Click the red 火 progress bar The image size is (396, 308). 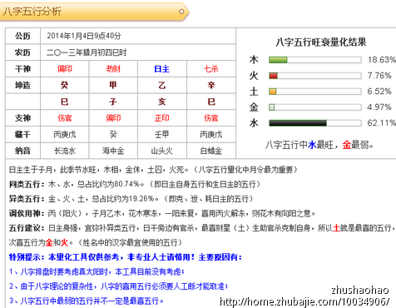click(x=315, y=76)
